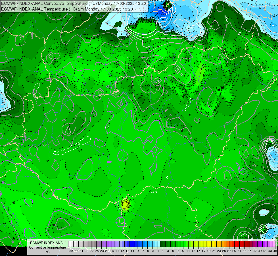Viewport: 278px width, 256px height.
Task: Select the pink swatch at legend's hot end
Action: click(274, 244)
